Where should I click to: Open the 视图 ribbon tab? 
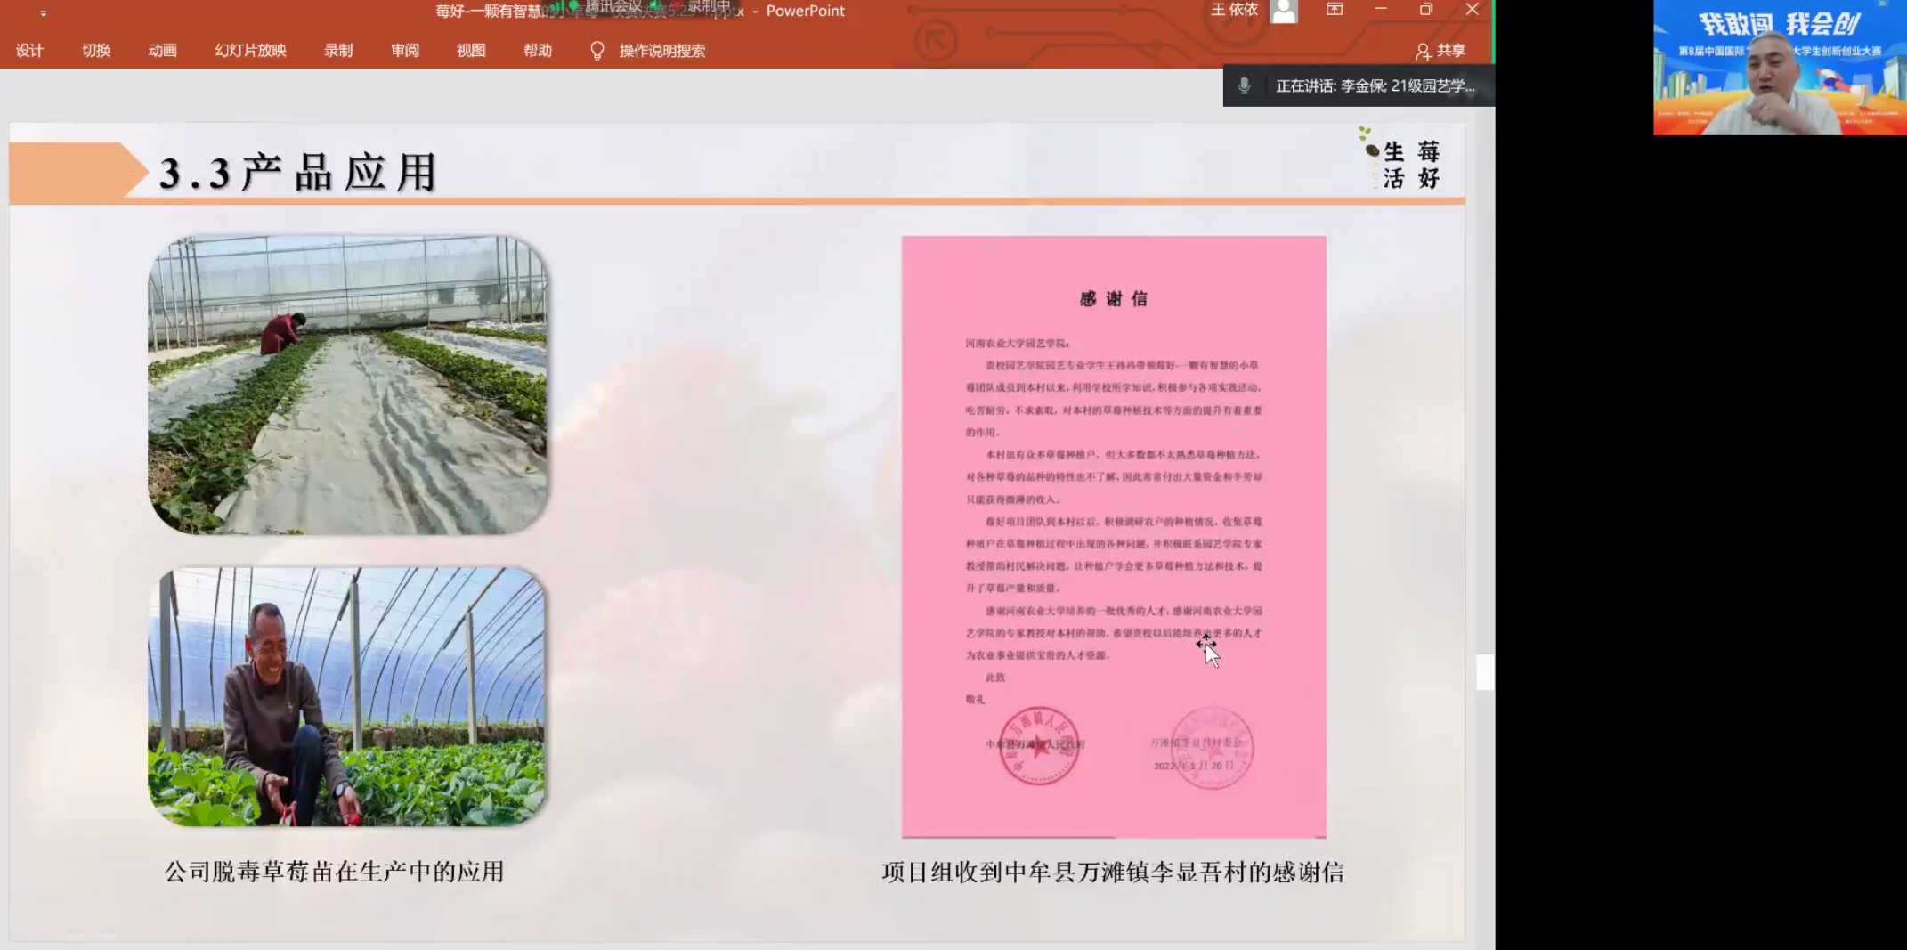point(471,51)
